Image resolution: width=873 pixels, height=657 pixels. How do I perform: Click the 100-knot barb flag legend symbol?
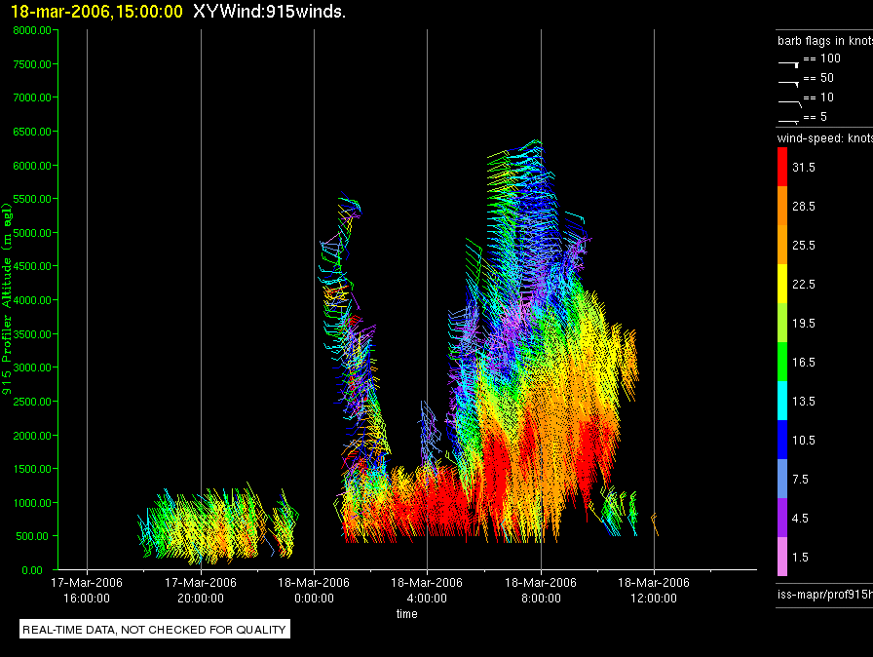pyautogui.click(x=788, y=64)
